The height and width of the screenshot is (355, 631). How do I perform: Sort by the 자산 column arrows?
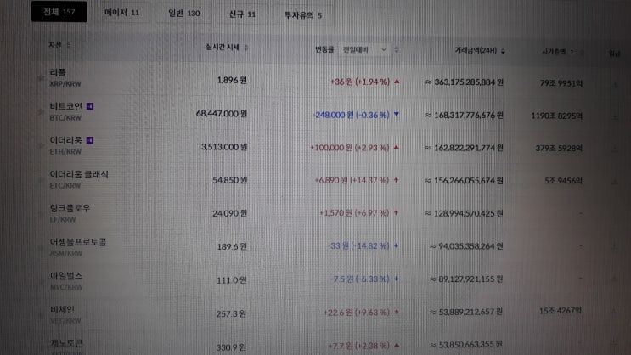[69, 45]
